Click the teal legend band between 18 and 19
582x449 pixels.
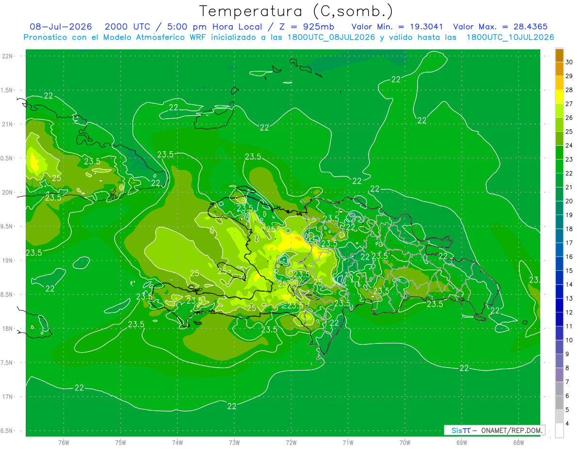pos(559,222)
